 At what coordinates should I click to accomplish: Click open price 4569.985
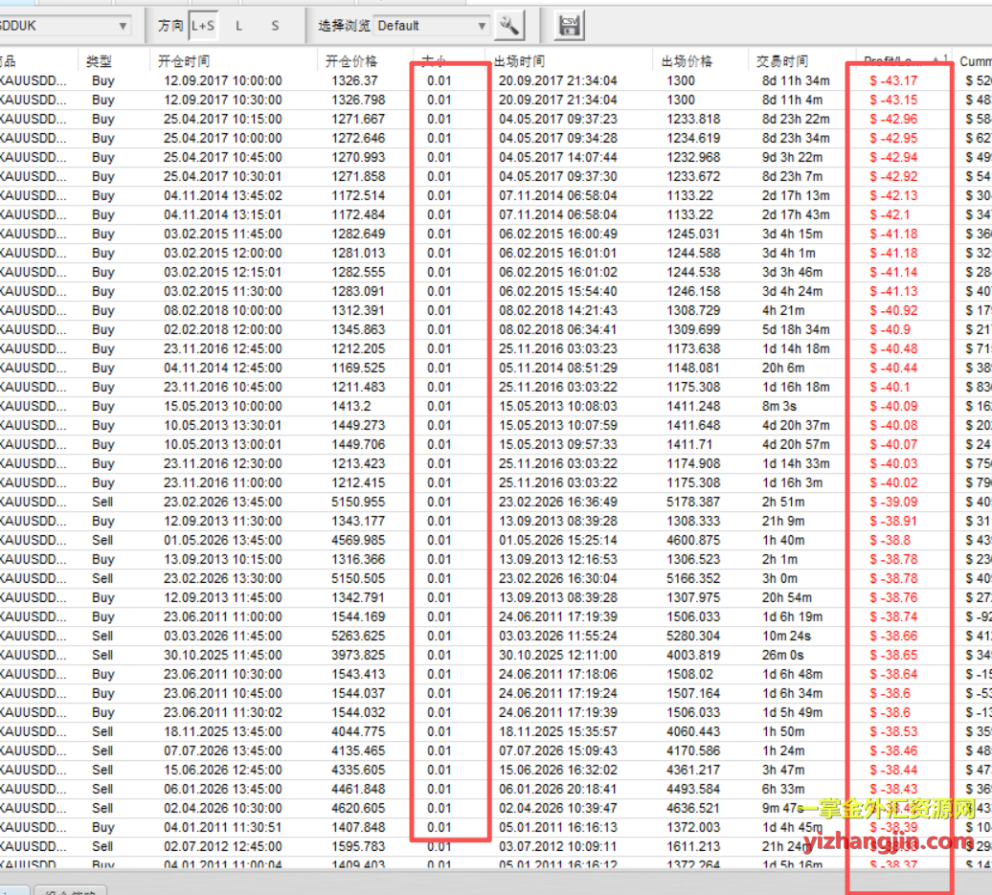pyautogui.click(x=358, y=540)
